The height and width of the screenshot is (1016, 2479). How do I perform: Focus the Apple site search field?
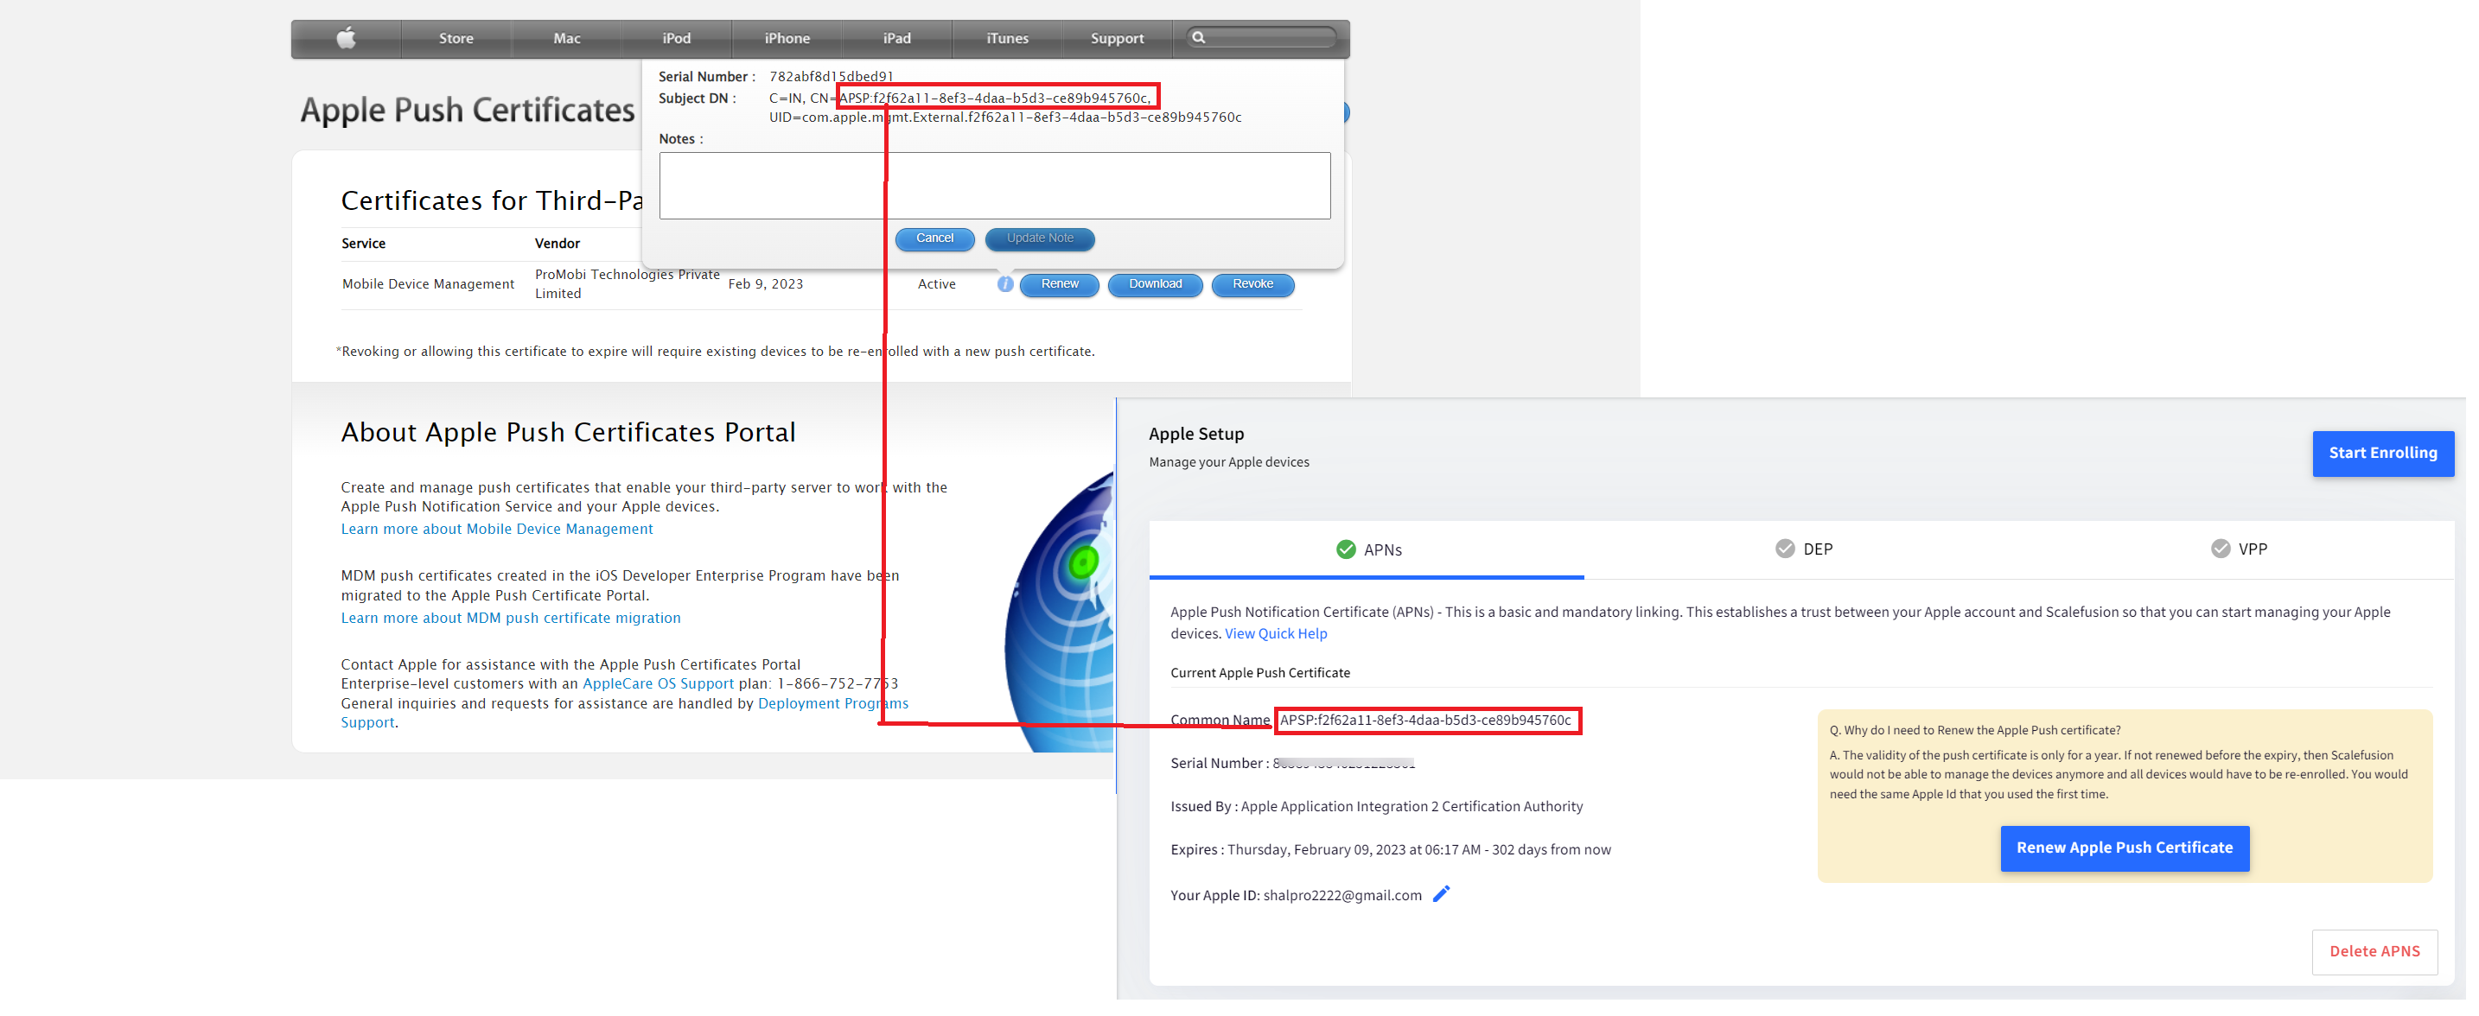pos(1260,37)
